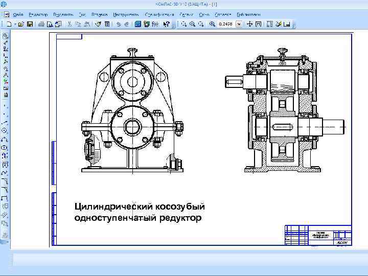
Task: Open the Справка menu
Action: pos(223,14)
